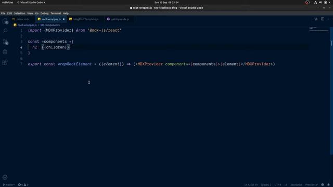Click the feedback smiley in status bar
The image size is (333, 187).
323,185
